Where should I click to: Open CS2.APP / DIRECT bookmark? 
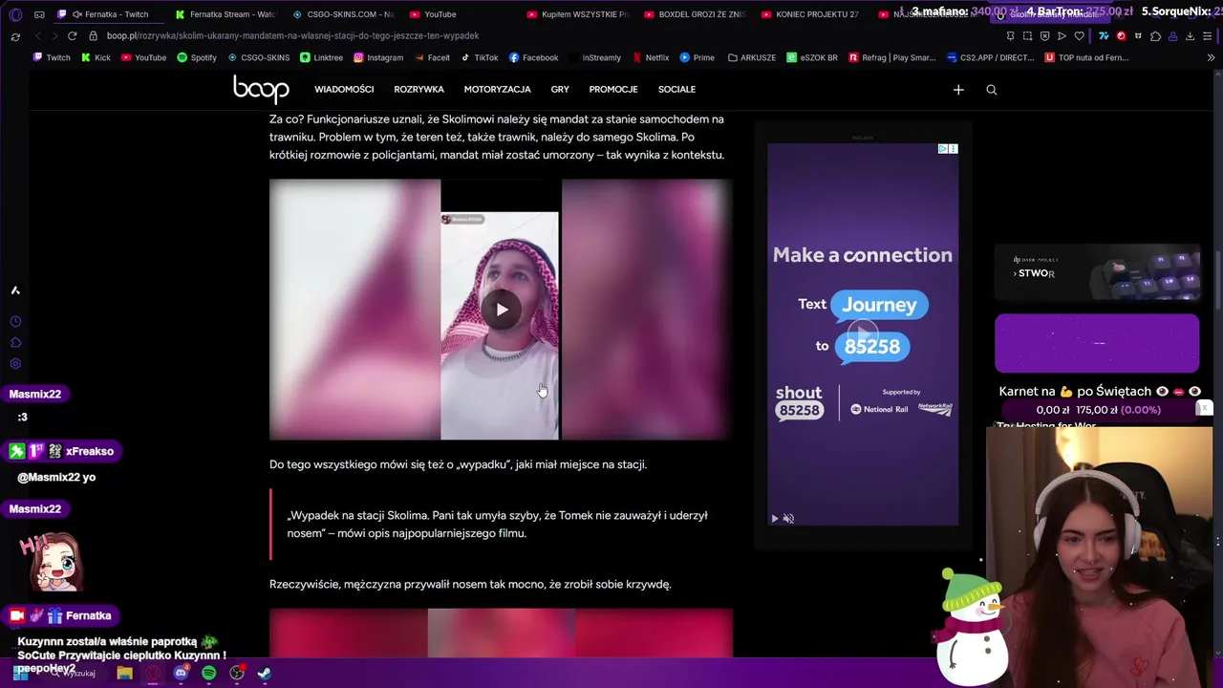991,57
